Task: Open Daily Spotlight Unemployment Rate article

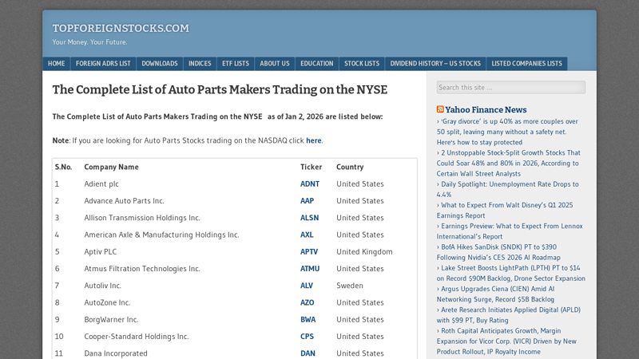Action: pyautogui.click(x=508, y=189)
